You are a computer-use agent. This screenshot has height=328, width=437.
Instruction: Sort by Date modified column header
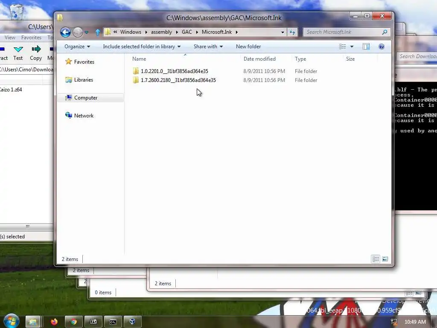pos(267,59)
